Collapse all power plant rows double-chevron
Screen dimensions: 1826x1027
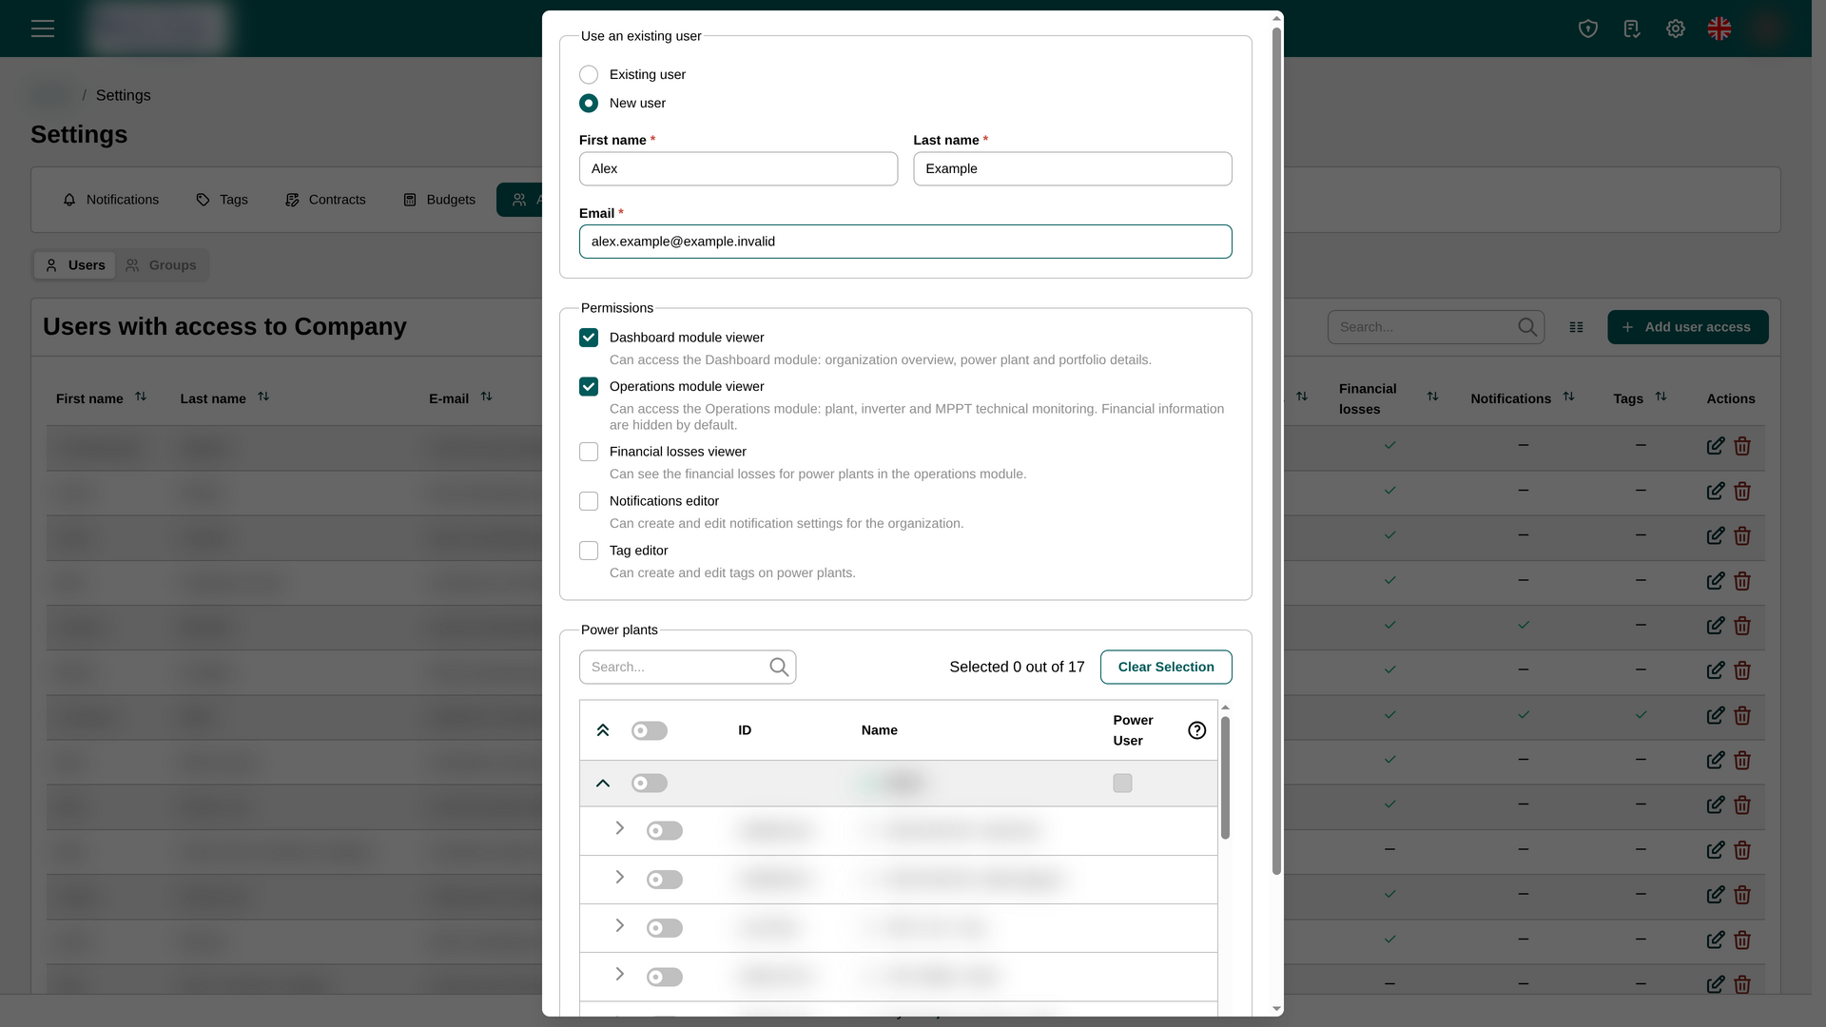603,730
